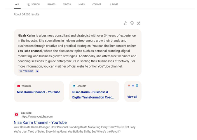Switch to the SEARCH tab

(x=33, y=4)
